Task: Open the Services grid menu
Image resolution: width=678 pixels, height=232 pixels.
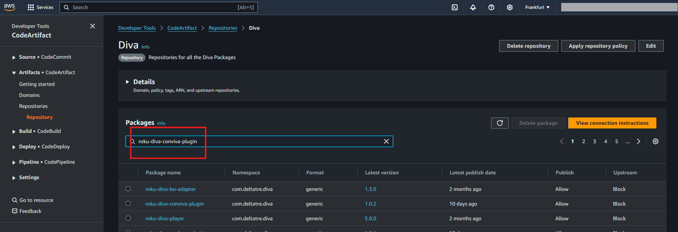Action: coord(40,7)
